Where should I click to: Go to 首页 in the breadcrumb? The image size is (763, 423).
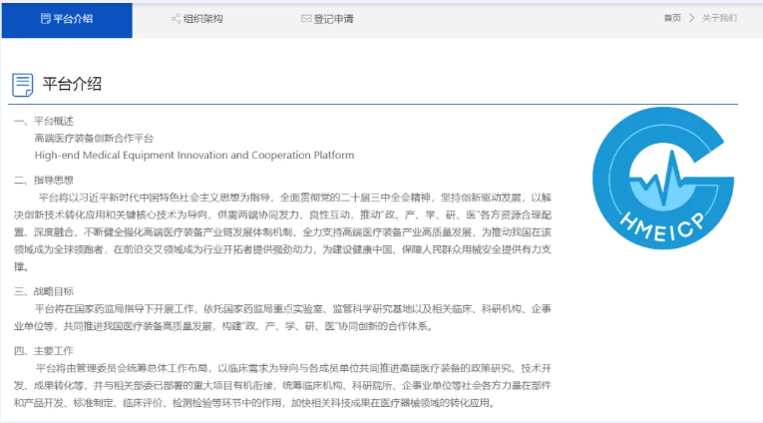click(672, 18)
